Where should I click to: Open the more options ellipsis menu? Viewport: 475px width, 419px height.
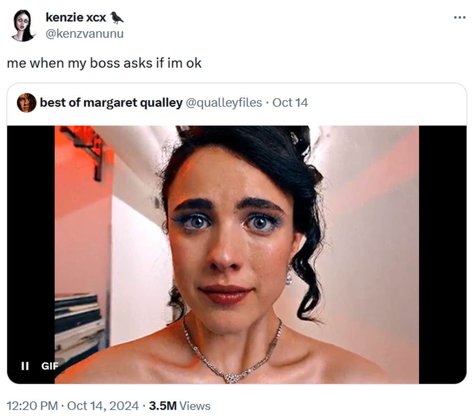point(459,18)
